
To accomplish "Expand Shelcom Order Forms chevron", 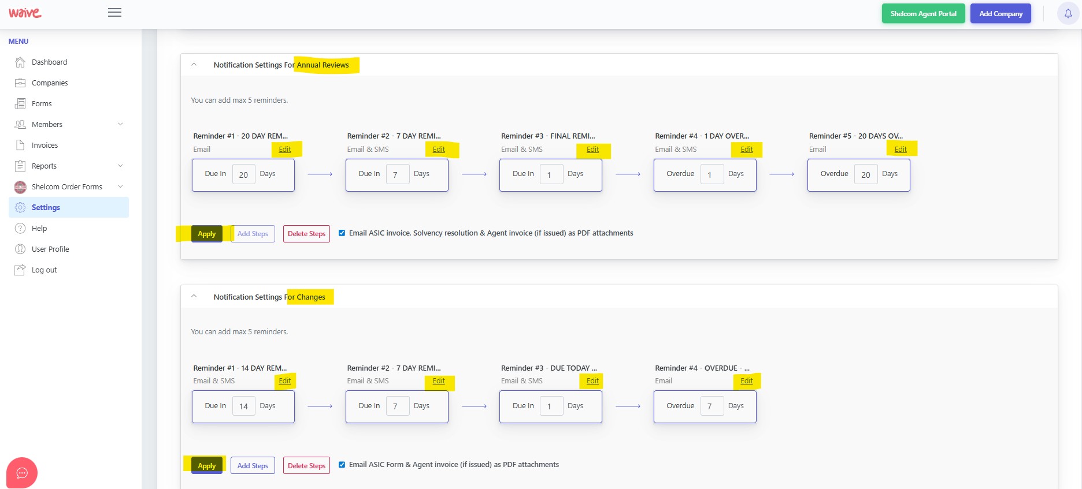I will (x=120, y=186).
